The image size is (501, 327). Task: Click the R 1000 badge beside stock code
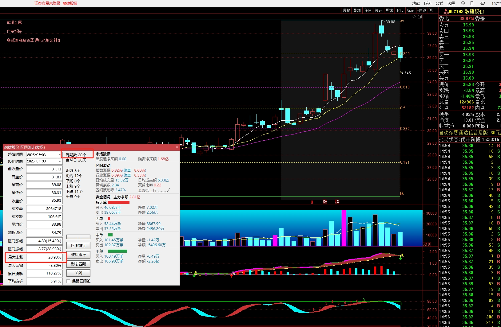click(446, 11)
